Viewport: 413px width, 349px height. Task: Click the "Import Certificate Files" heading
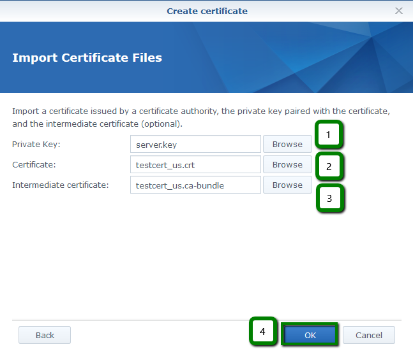pyautogui.click(x=87, y=58)
